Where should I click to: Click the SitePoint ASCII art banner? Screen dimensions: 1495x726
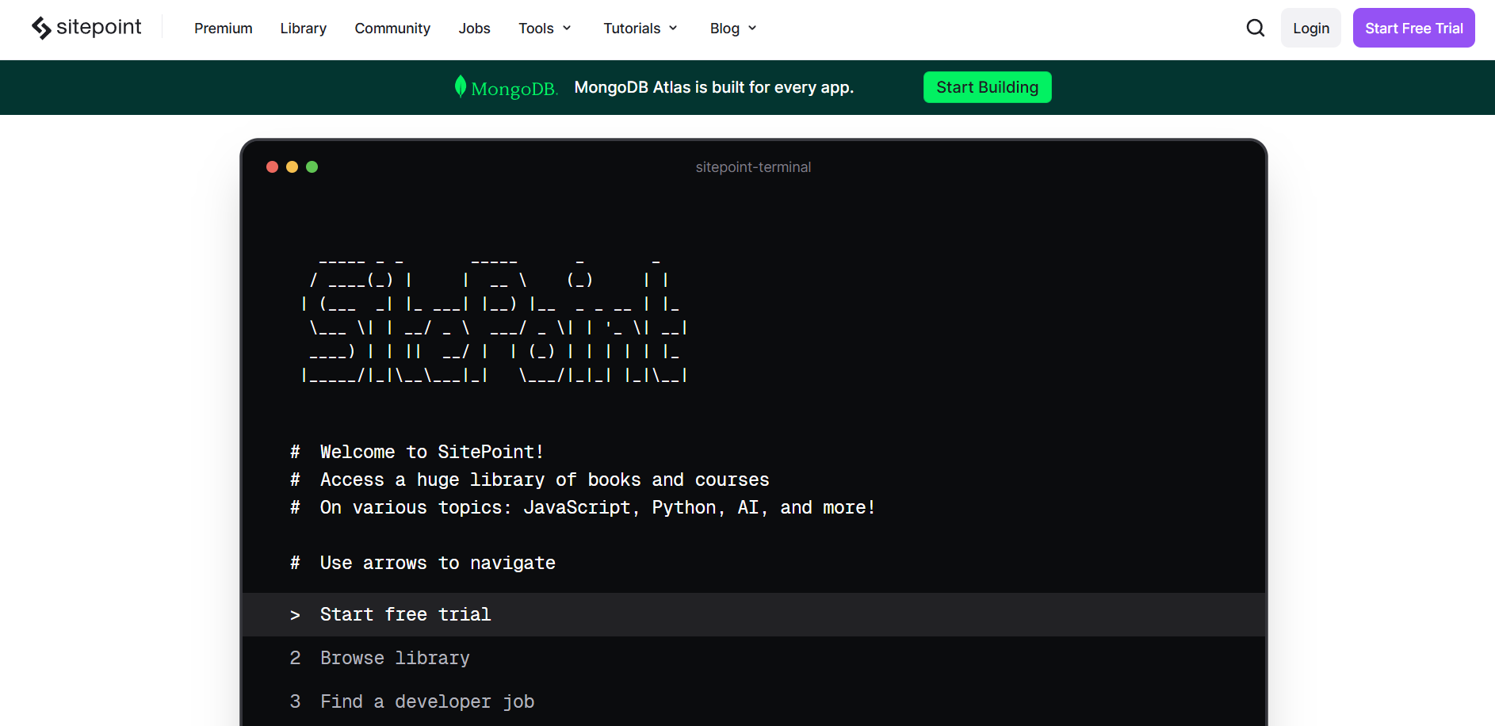[495, 321]
